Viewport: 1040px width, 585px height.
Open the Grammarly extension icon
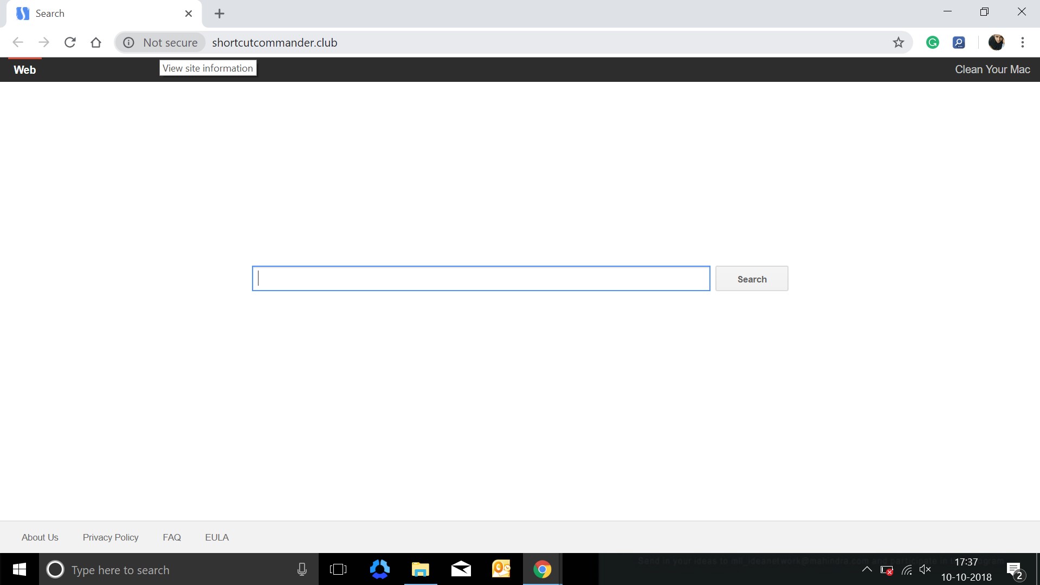click(x=932, y=42)
